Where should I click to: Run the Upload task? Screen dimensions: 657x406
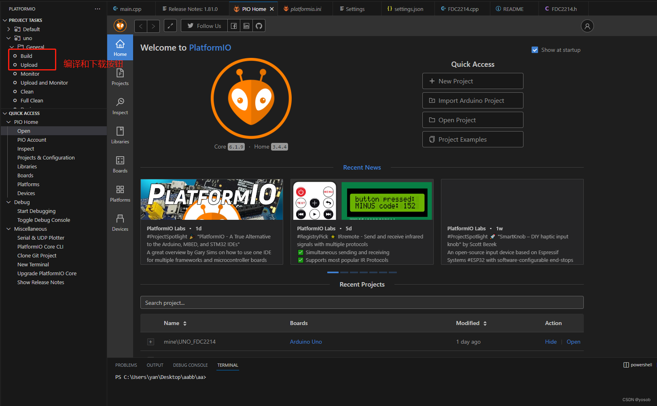point(29,65)
